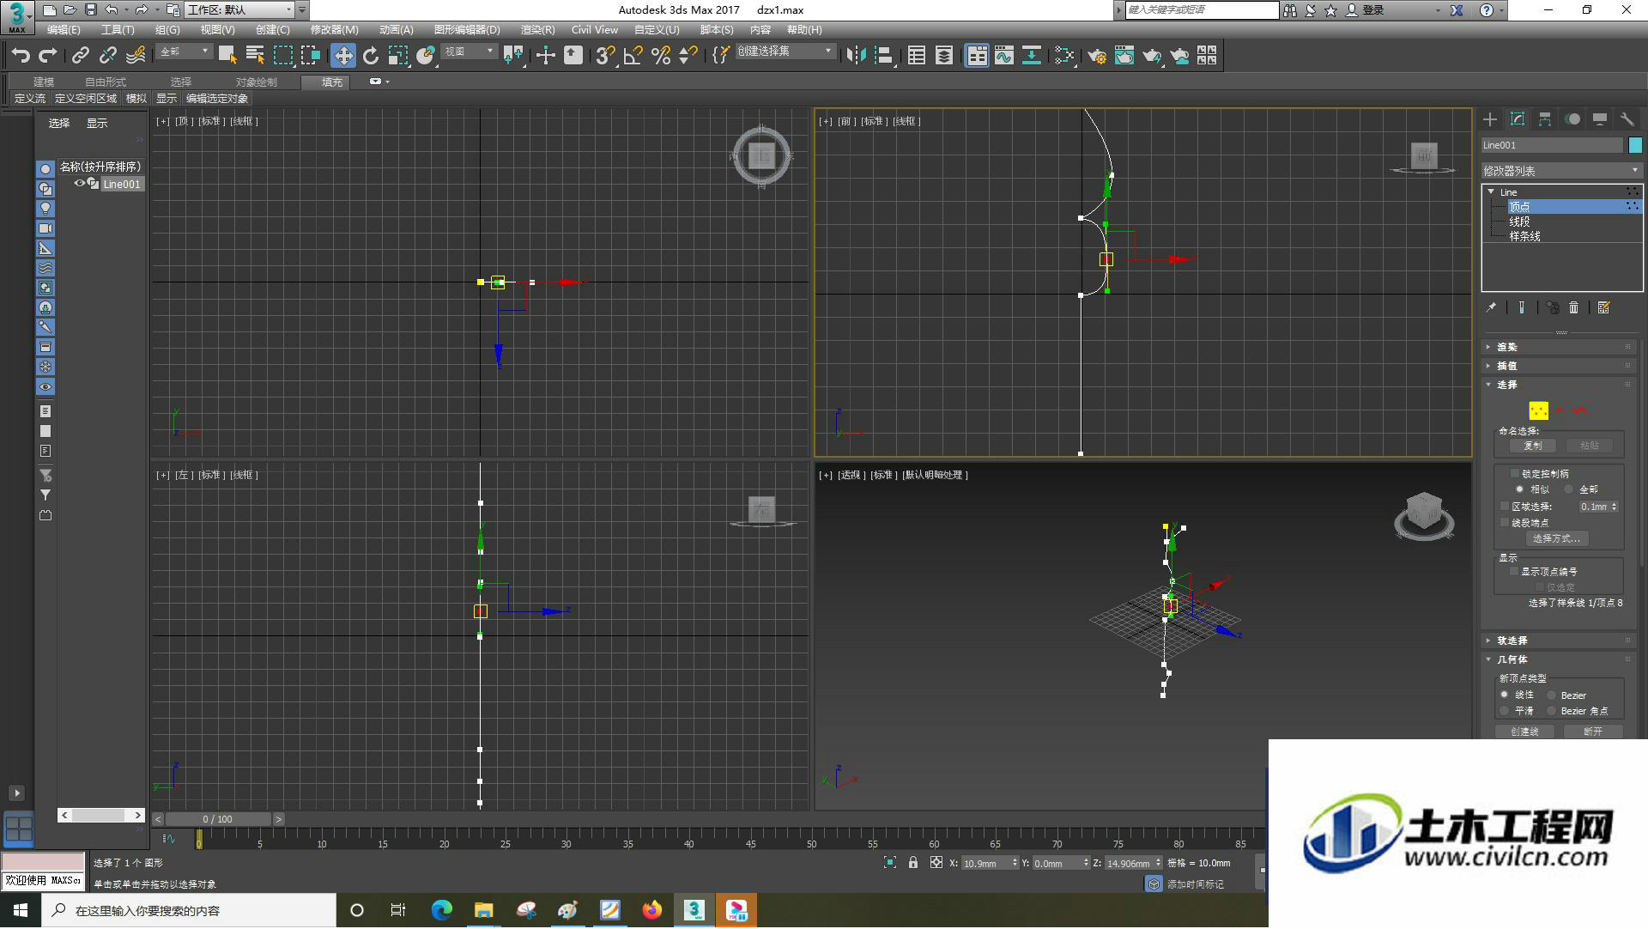Check the 显示顶点编号 checkbox
The image size is (1648, 929).
(x=1515, y=571)
